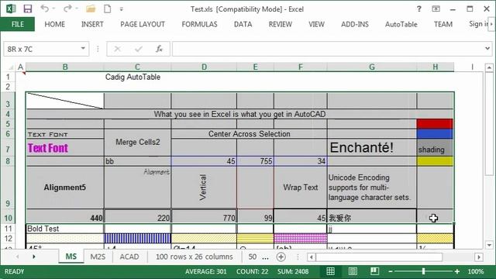Switch to the ACAD sheet tab
This screenshot has height=279, width=496.
tap(129, 257)
